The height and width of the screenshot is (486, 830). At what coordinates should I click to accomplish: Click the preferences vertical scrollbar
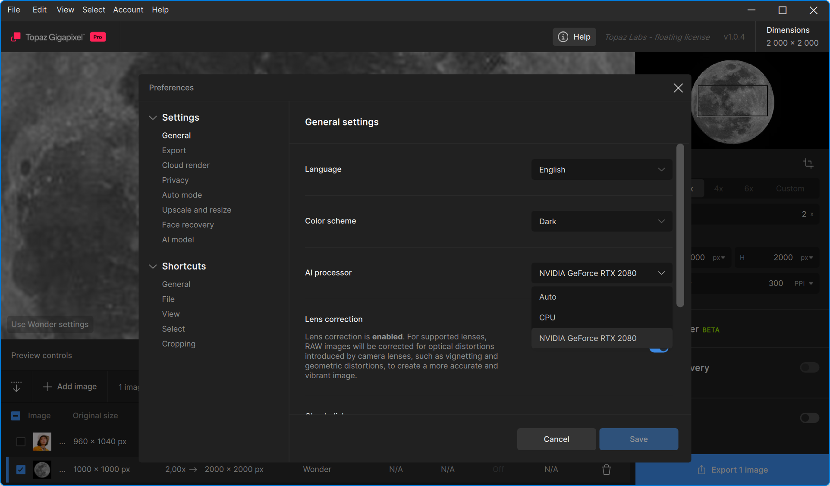pyautogui.click(x=680, y=226)
